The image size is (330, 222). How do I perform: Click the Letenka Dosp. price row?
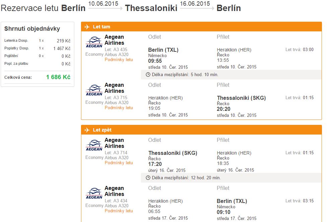click(37, 40)
